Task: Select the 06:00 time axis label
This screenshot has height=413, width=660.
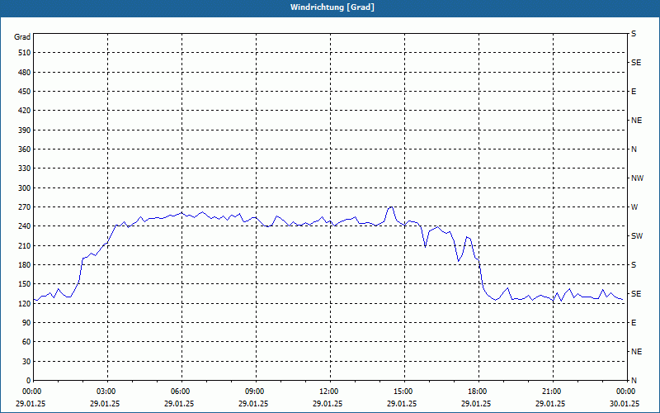Action: pyautogui.click(x=182, y=392)
